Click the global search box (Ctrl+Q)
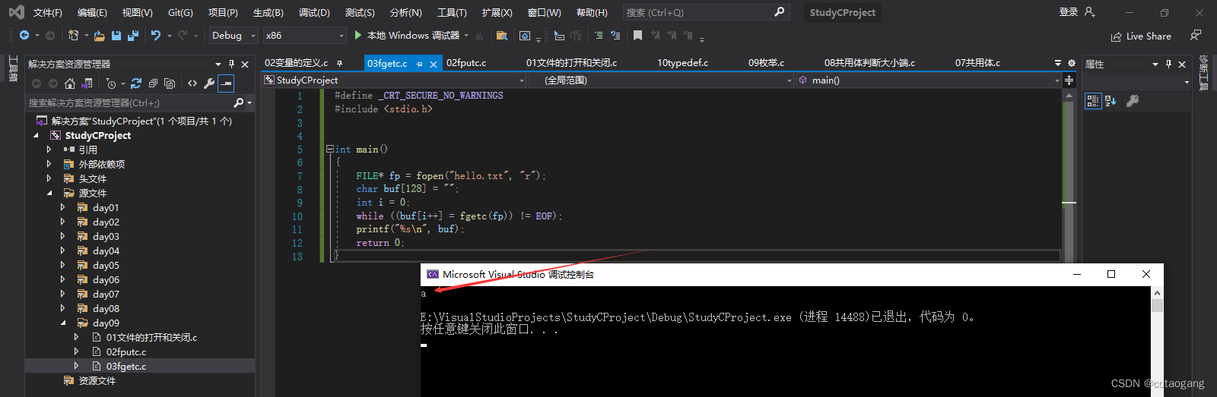 tap(706, 12)
